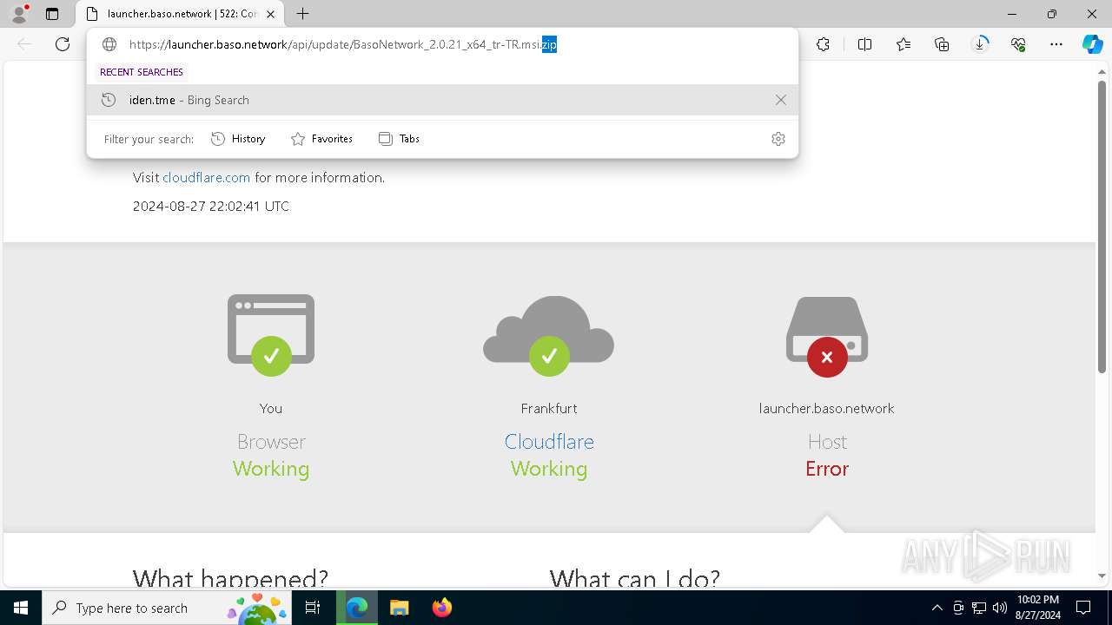The height and width of the screenshot is (625, 1112).
Task: Open Collections icon
Action: coord(942,44)
